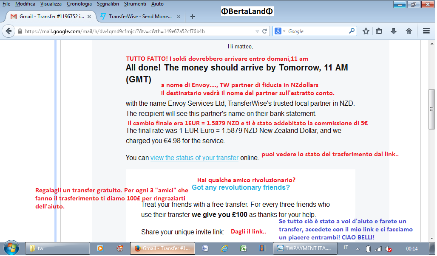Reload the page with the refresh icon

264,31
